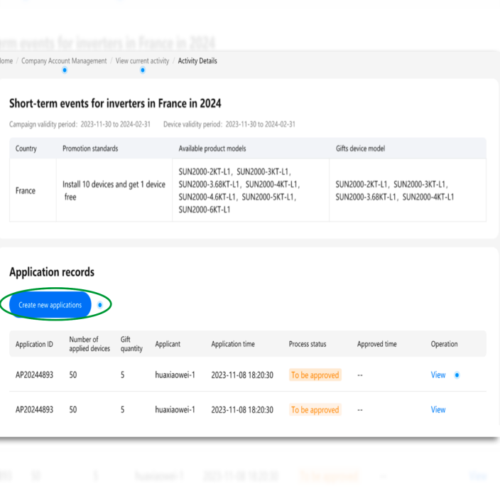
Task: Click blue dot next to first View link
Action: (x=457, y=375)
